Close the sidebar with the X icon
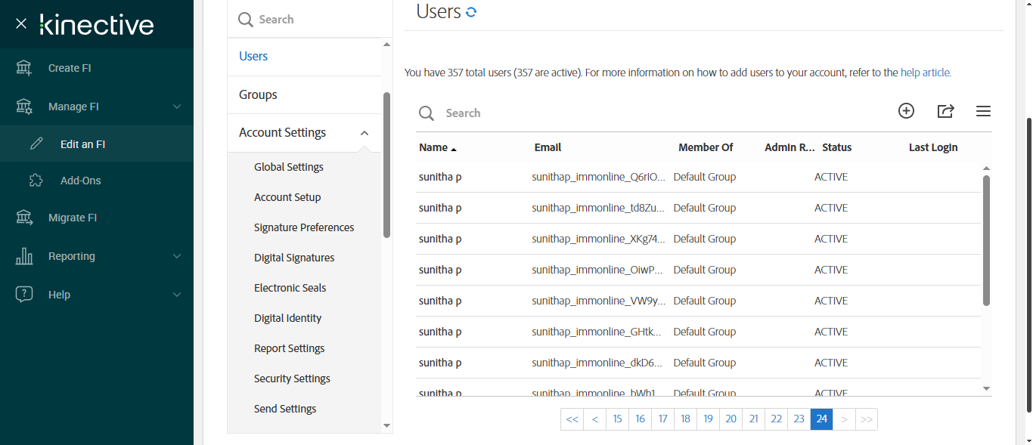 pyautogui.click(x=21, y=24)
